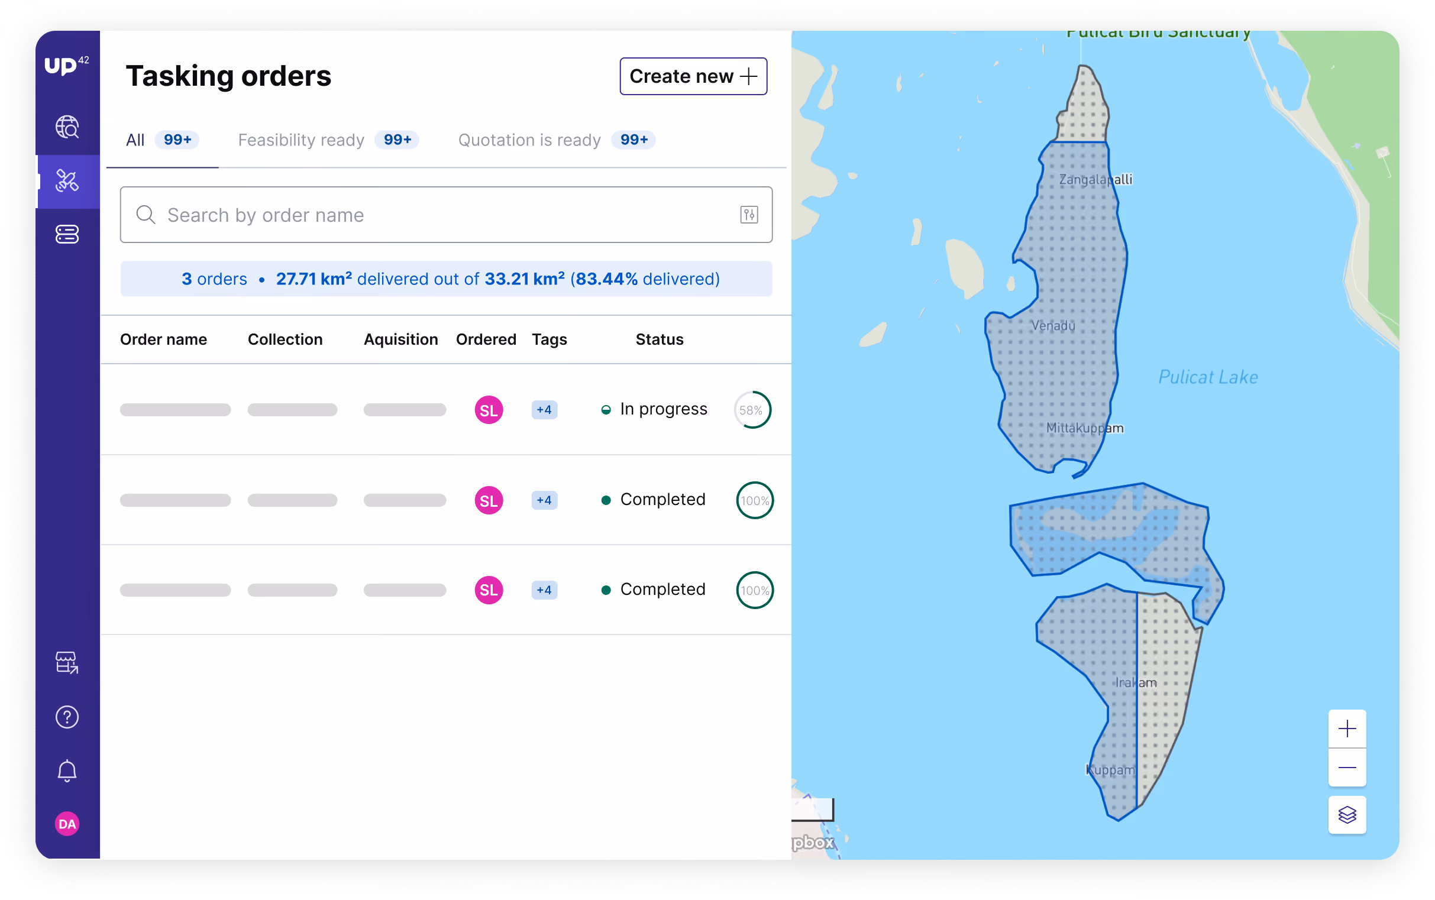Click the Tags column header
The width and height of the screenshot is (1435, 900).
[549, 339]
